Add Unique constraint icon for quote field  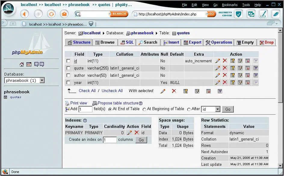click(x=248, y=68)
